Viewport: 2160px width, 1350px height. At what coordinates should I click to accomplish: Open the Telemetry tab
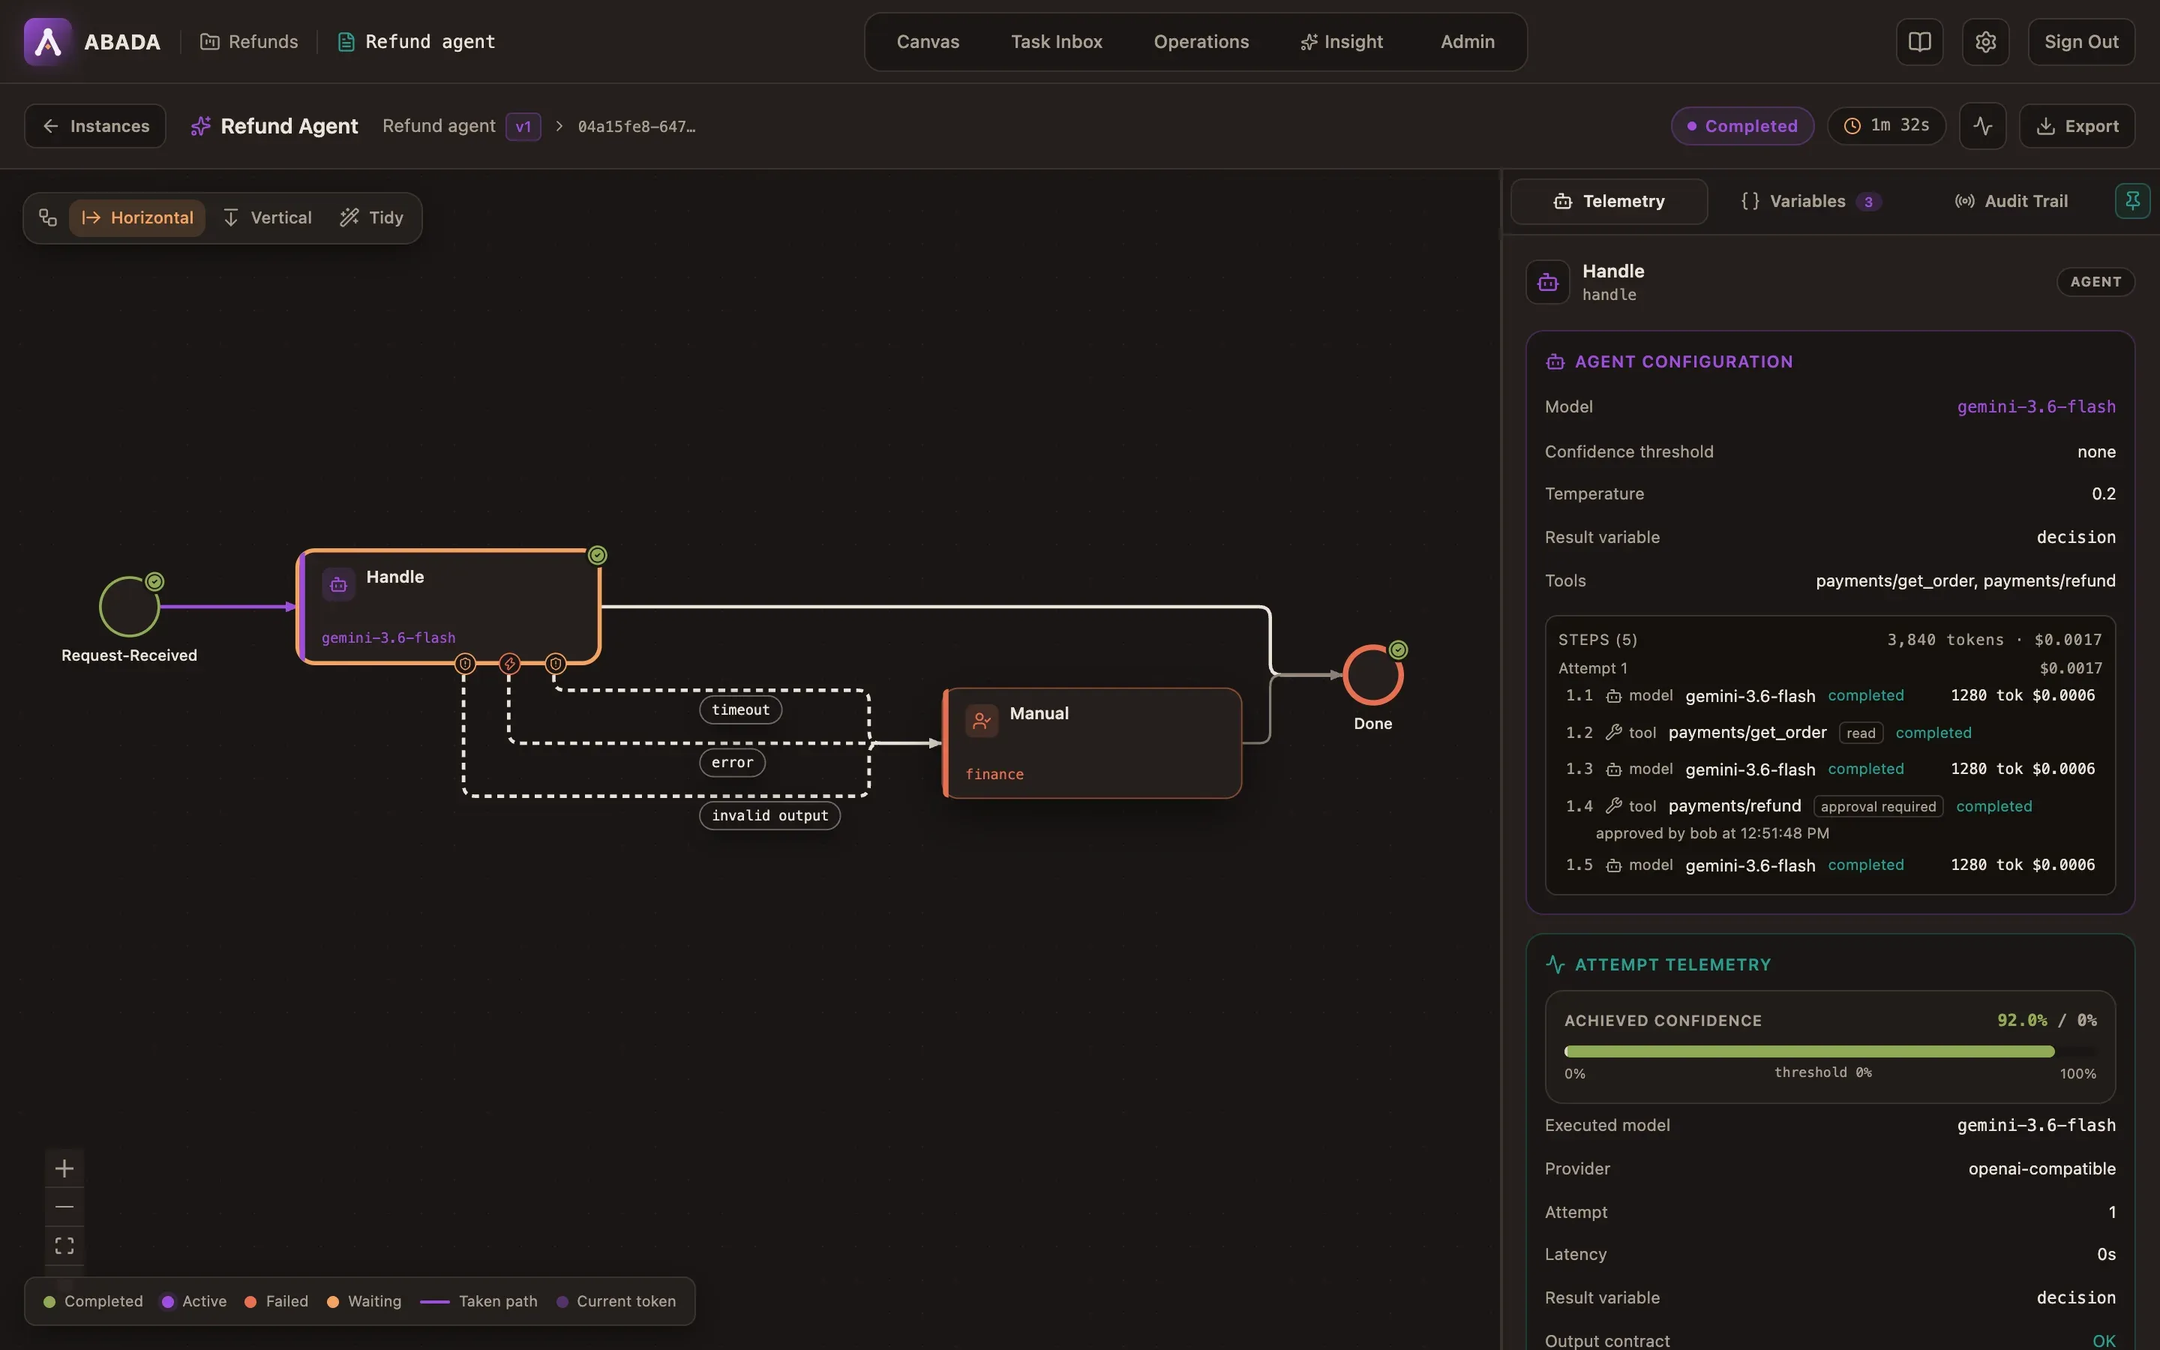pos(1609,201)
